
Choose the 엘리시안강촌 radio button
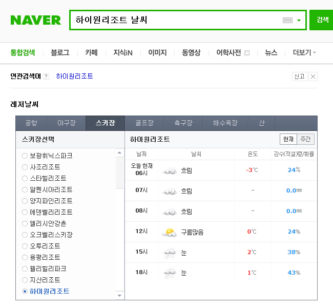click(25, 224)
